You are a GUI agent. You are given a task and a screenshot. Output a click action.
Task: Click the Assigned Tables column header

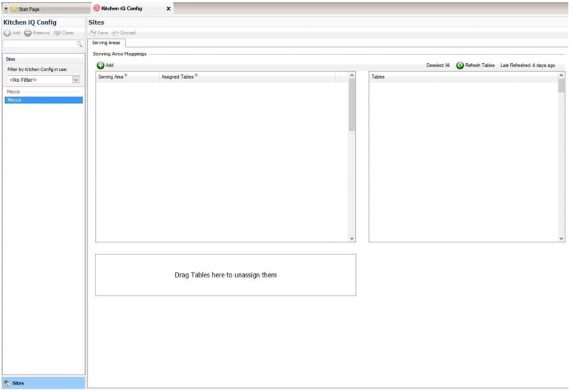[x=178, y=77]
